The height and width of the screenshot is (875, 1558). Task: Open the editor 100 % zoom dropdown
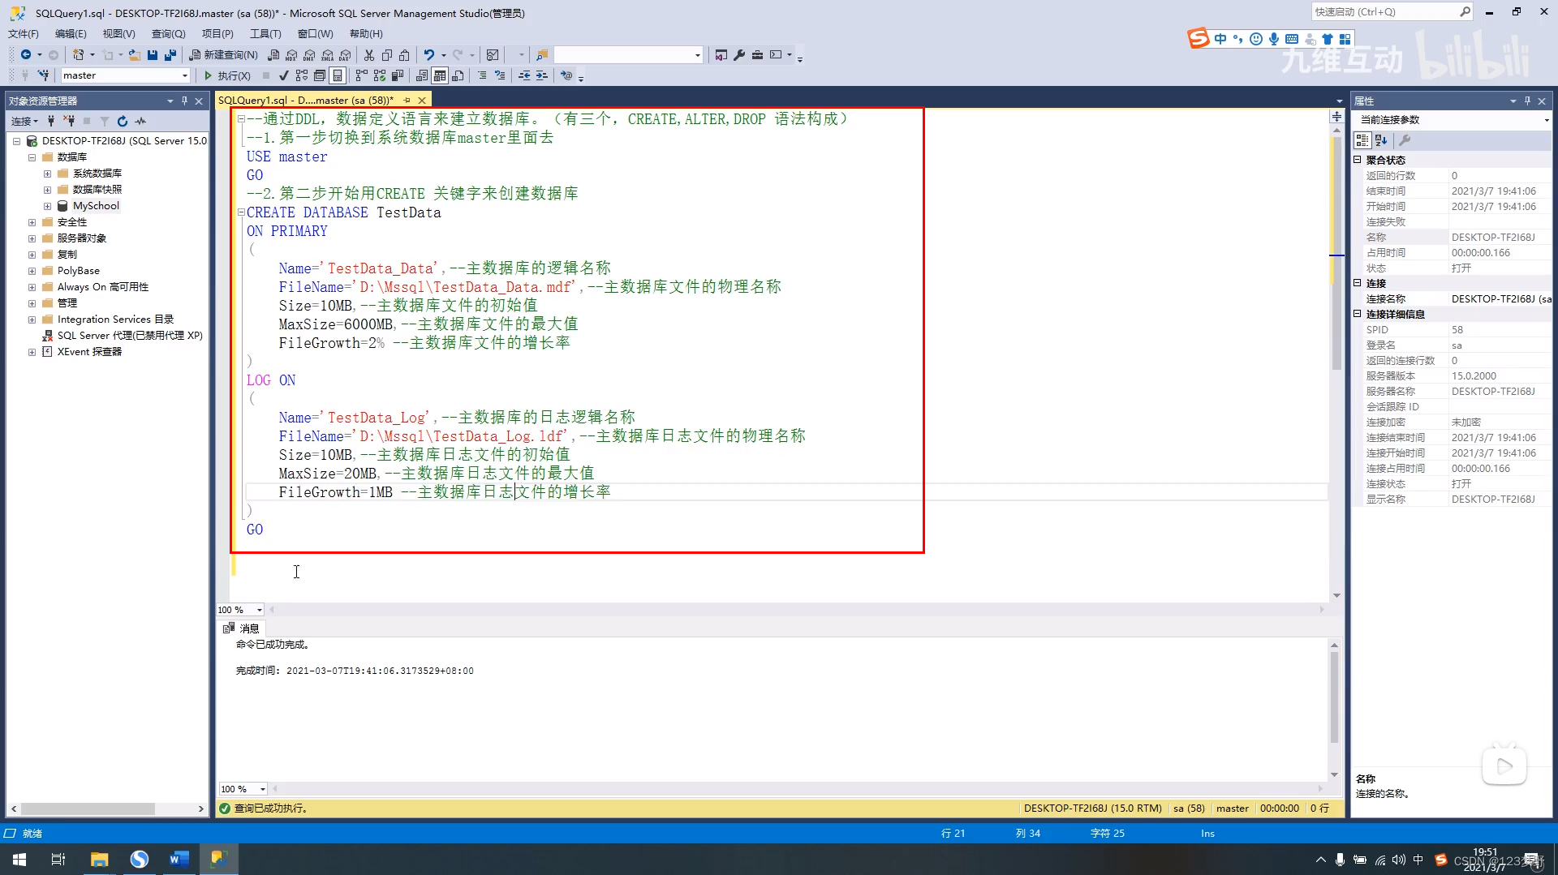coord(259,610)
